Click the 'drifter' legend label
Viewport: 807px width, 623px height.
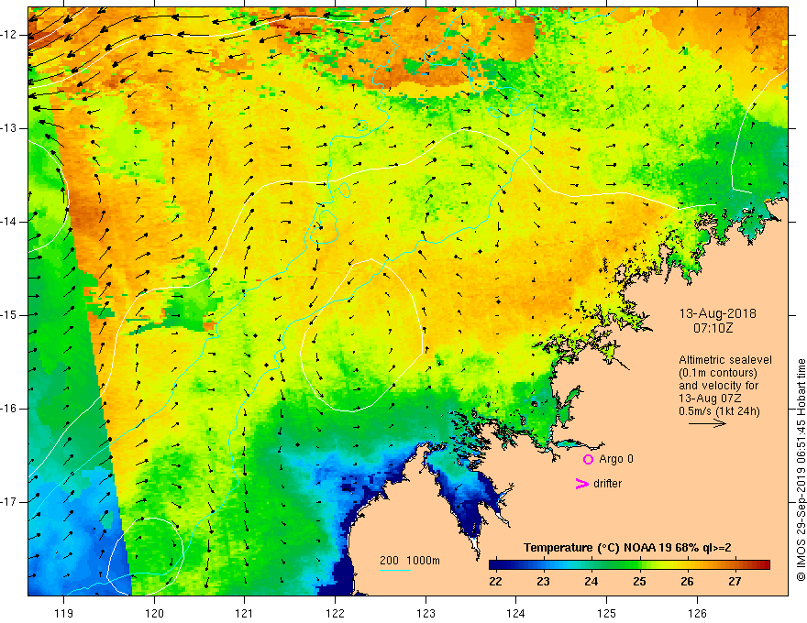607,484
